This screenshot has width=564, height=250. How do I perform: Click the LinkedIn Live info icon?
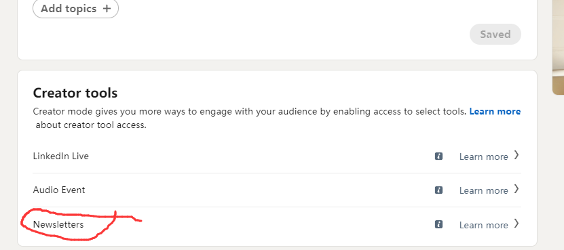pos(438,157)
